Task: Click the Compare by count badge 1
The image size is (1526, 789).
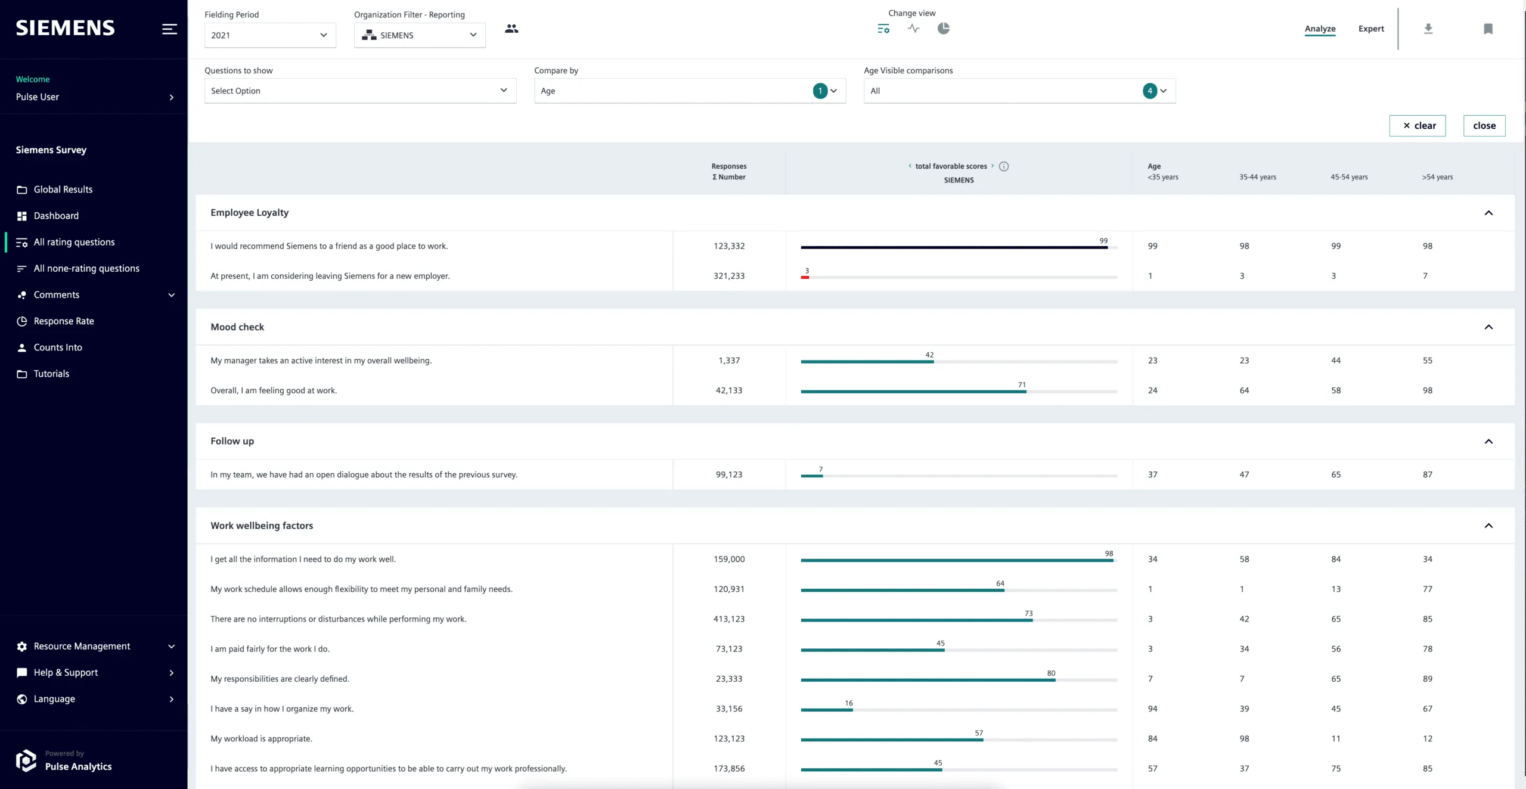Action: pyautogui.click(x=820, y=91)
